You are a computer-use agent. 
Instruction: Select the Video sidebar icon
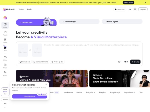(5, 58)
